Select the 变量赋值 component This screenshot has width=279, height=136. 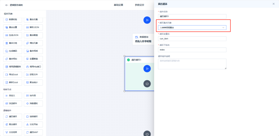(x=33, y=59)
